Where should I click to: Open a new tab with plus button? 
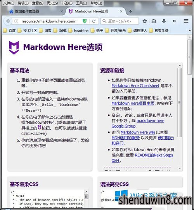click(x=131, y=11)
